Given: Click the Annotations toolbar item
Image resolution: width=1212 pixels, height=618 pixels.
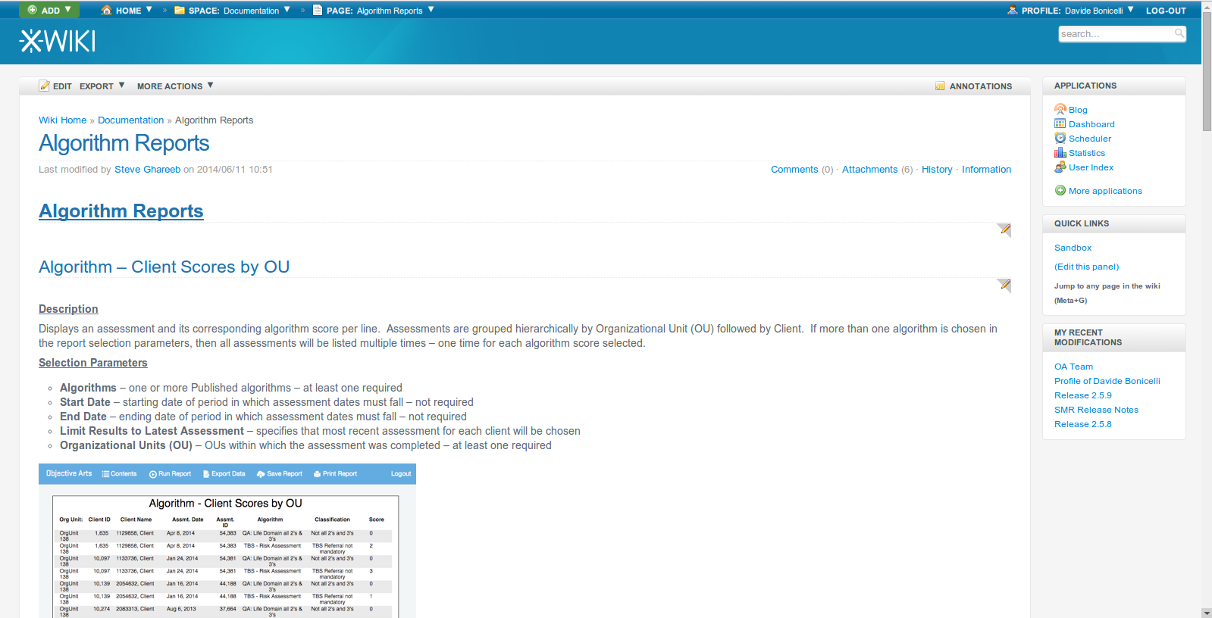Looking at the screenshot, I should point(973,86).
